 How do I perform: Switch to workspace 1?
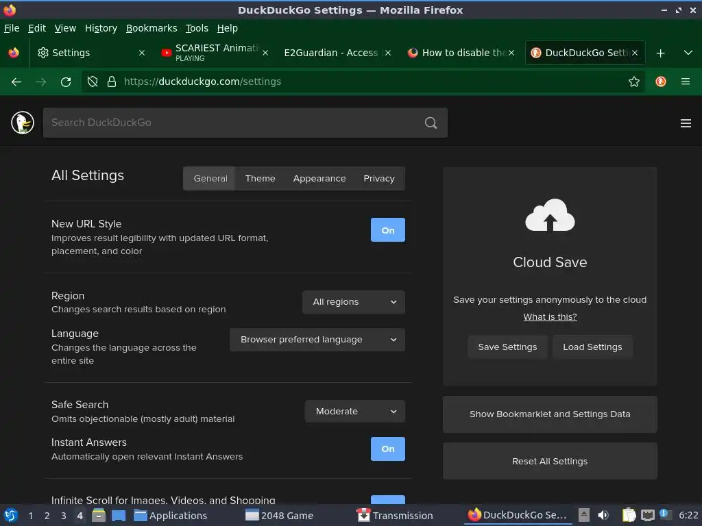pos(30,516)
